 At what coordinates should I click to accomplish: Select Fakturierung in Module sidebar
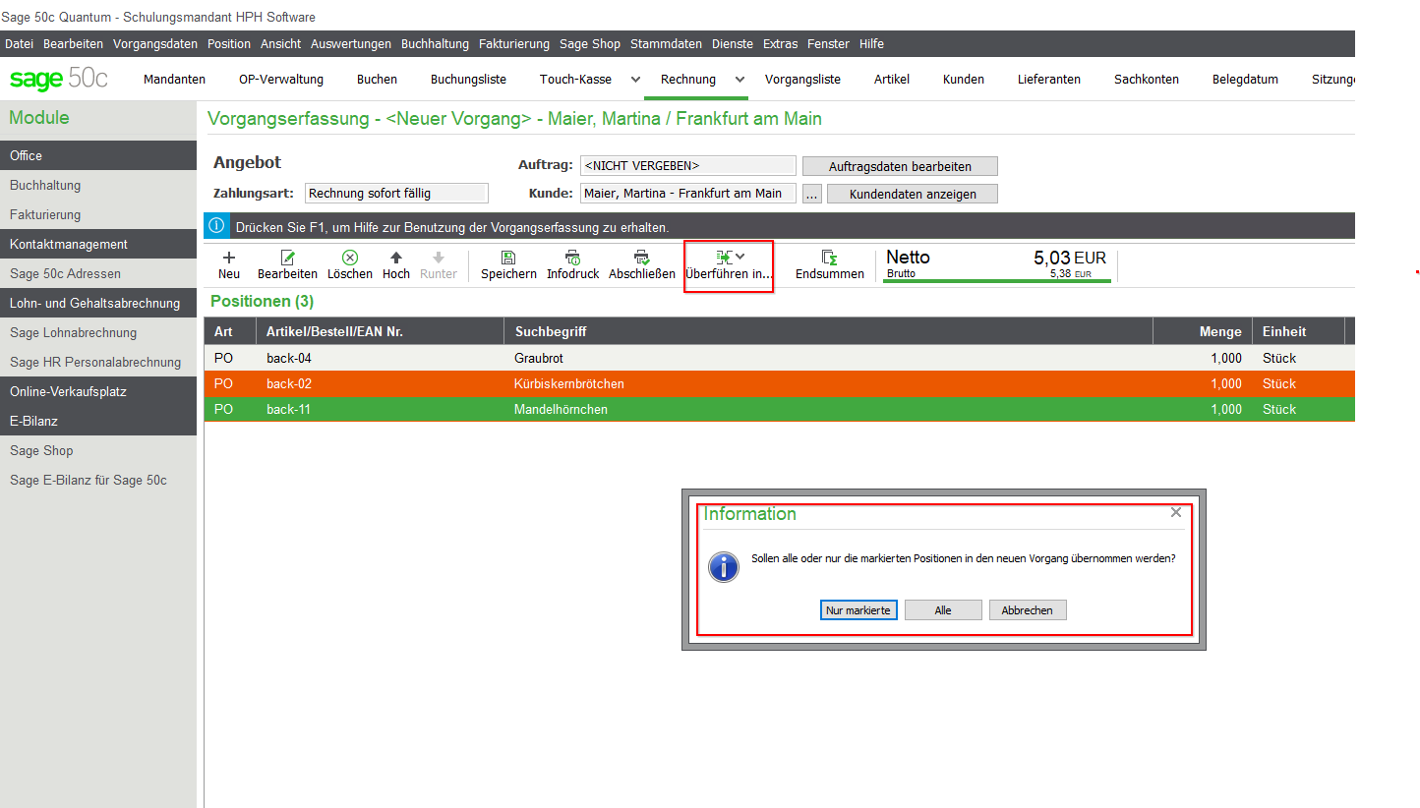pyautogui.click(x=98, y=214)
